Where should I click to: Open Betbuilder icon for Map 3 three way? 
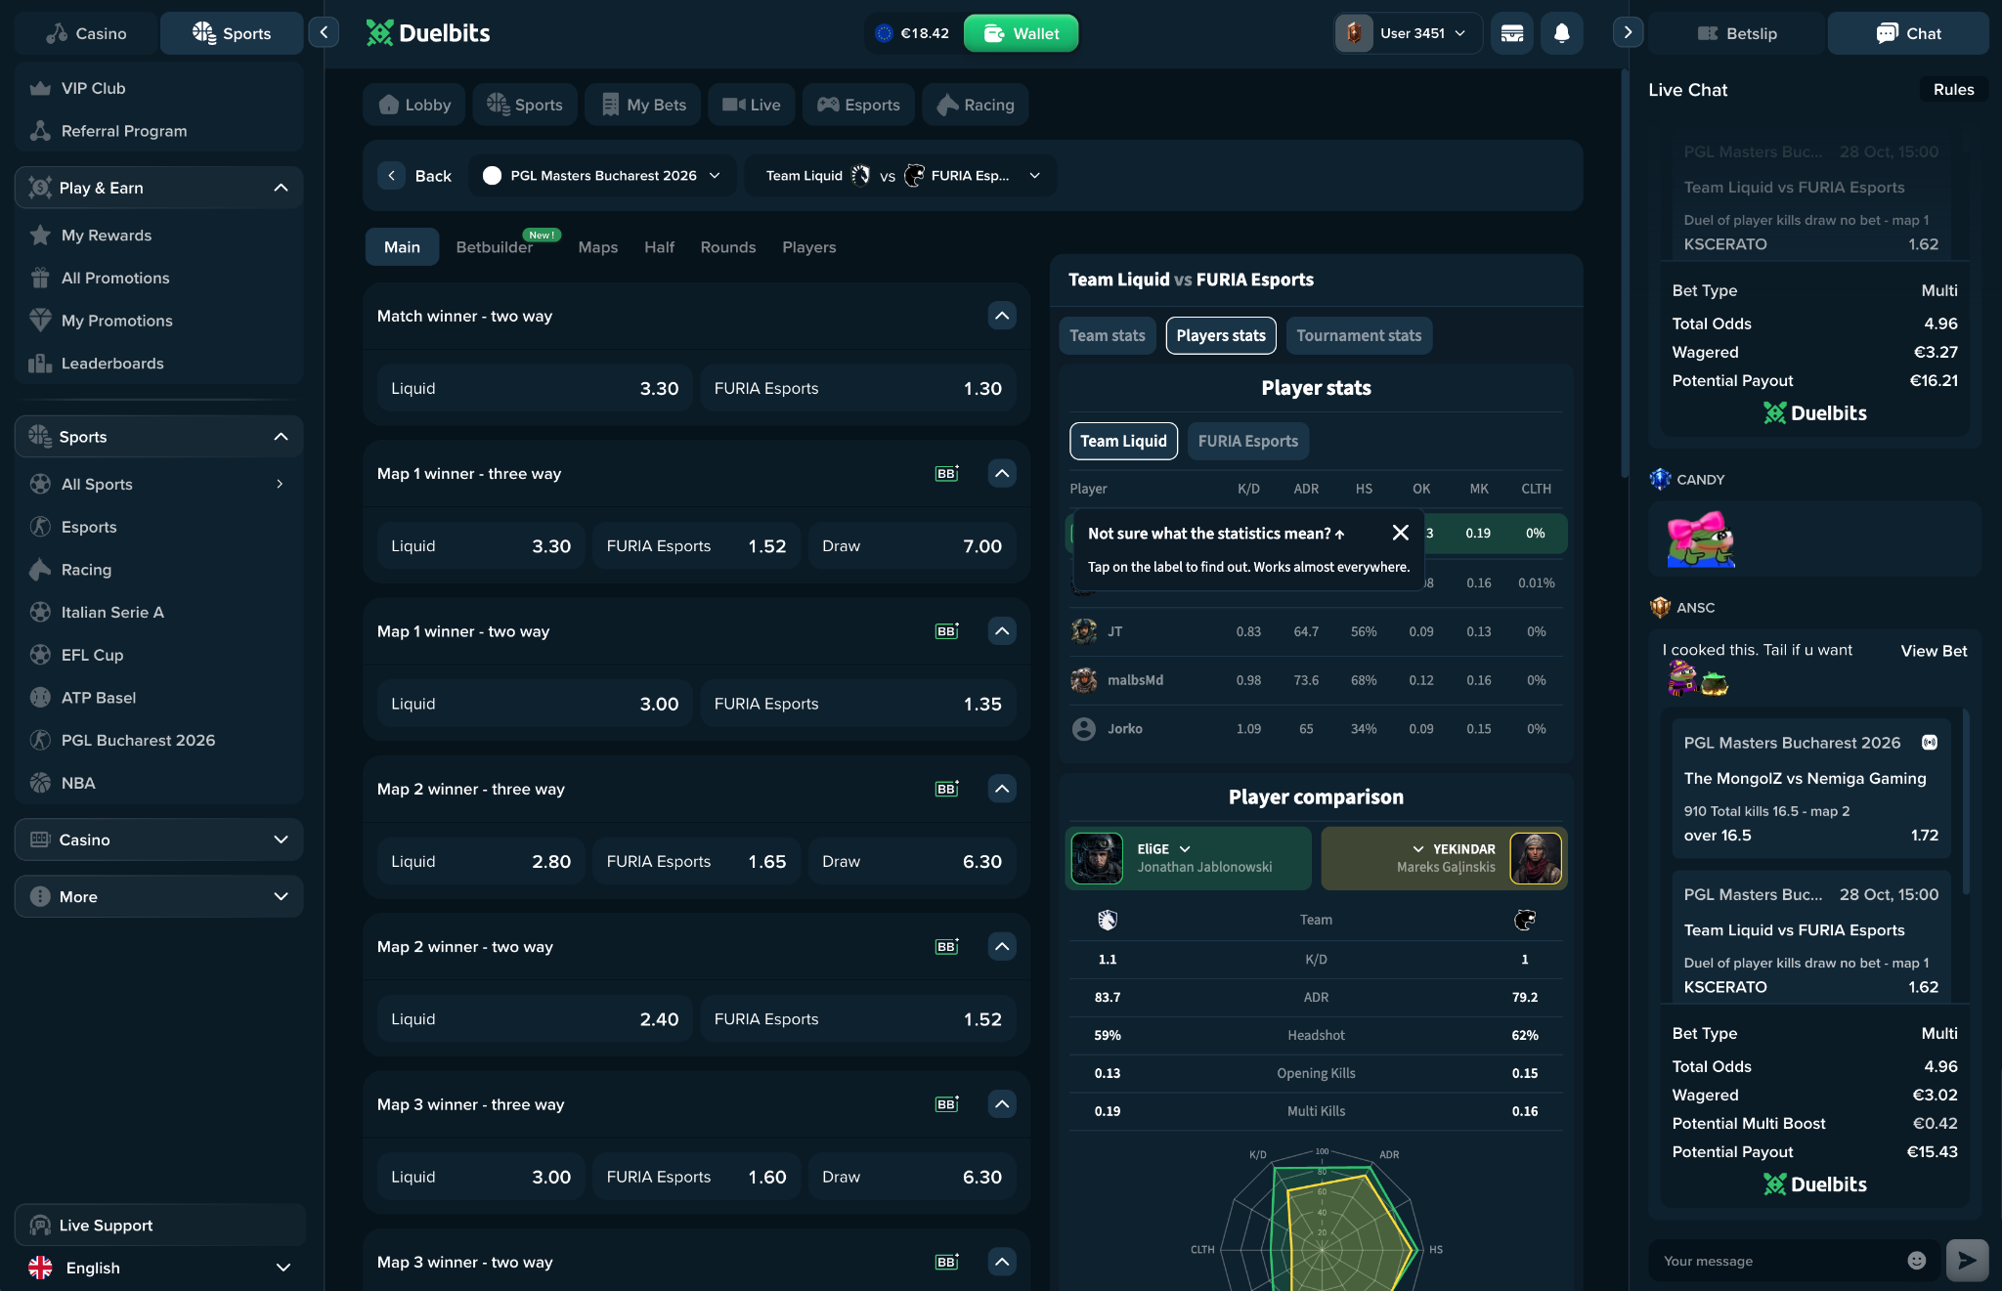click(x=946, y=1104)
